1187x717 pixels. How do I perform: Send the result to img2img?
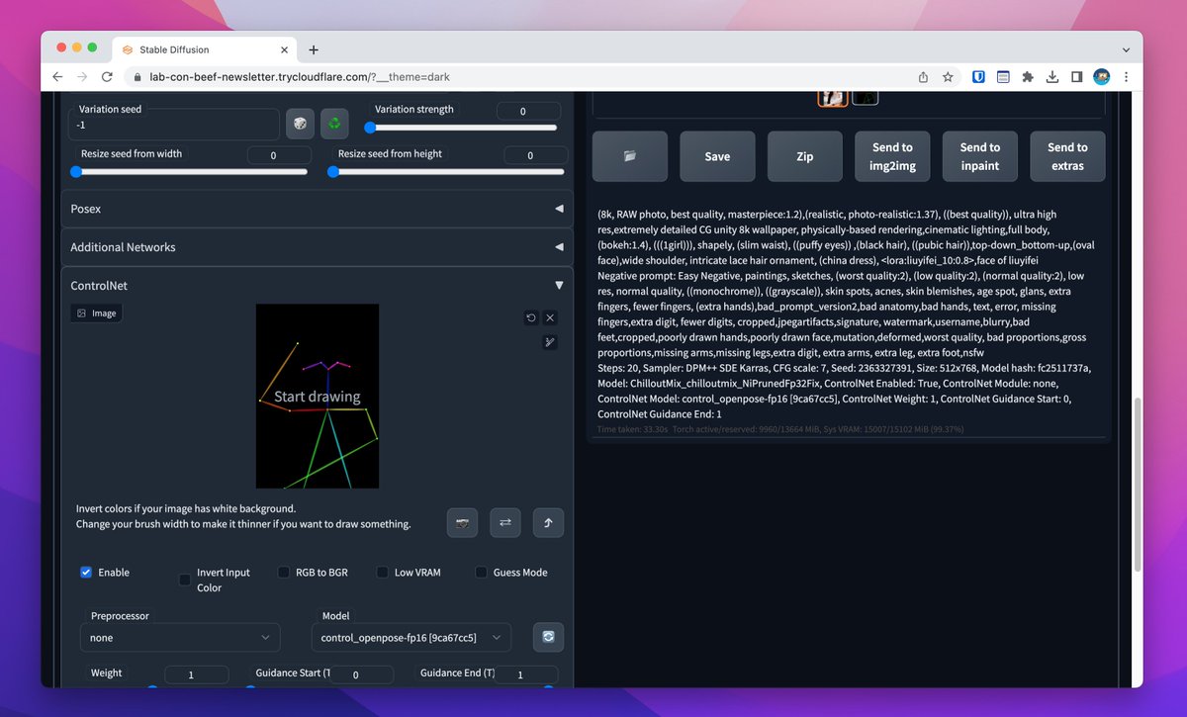tap(891, 156)
